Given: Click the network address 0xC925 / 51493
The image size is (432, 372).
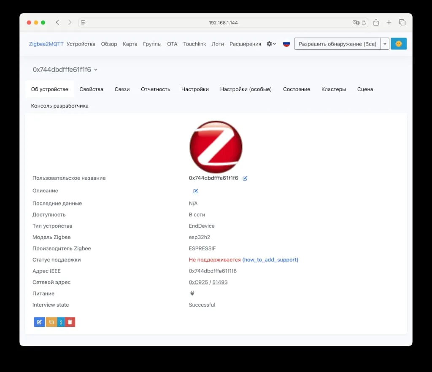Looking at the screenshot, I should click(208, 282).
